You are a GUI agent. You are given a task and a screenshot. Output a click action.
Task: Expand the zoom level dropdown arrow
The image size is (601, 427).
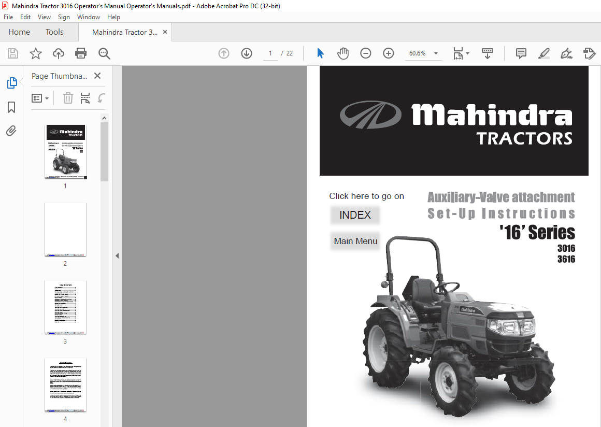pyautogui.click(x=436, y=53)
